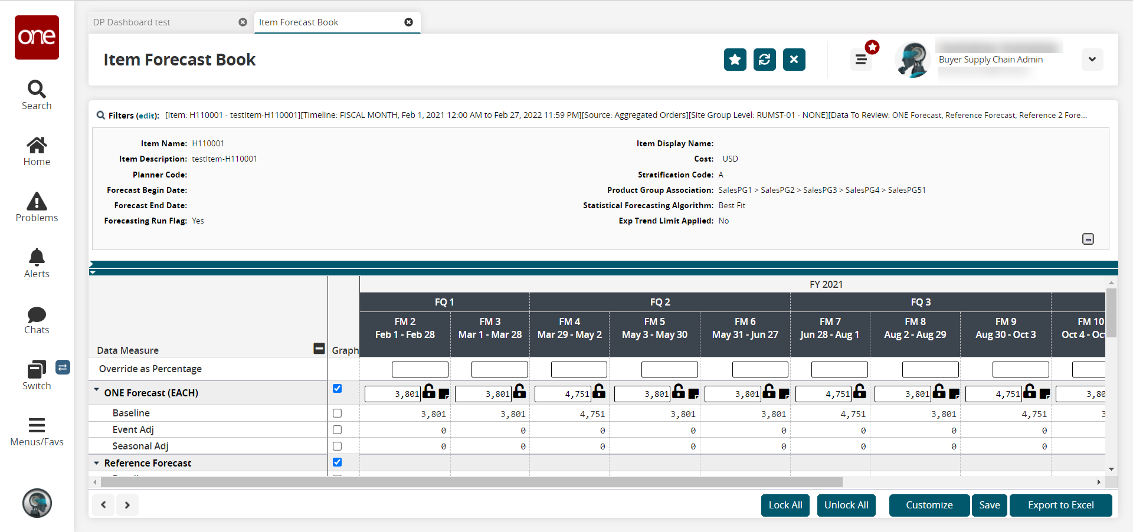
Task: Switch to the DP Dashboard test tab
Action: point(132,22)
